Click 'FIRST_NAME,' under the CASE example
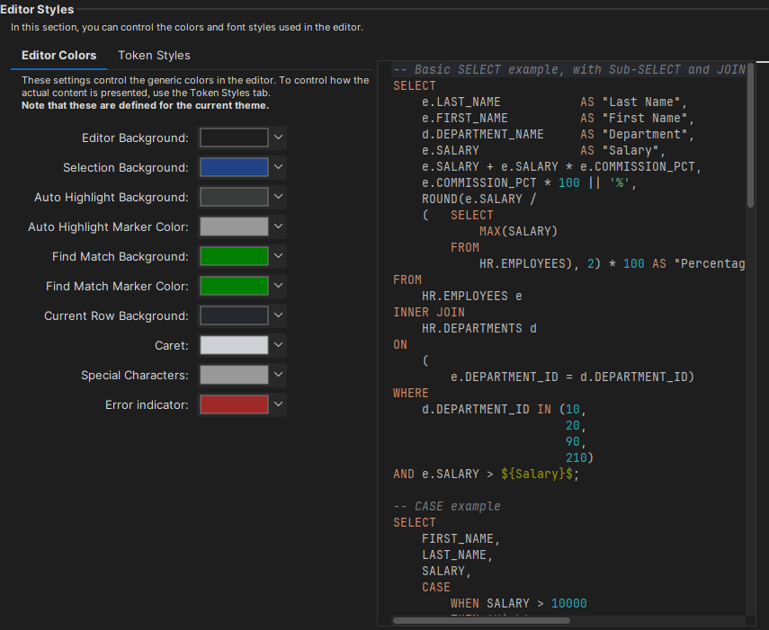The image size is (769, 630). click(461, 538)
